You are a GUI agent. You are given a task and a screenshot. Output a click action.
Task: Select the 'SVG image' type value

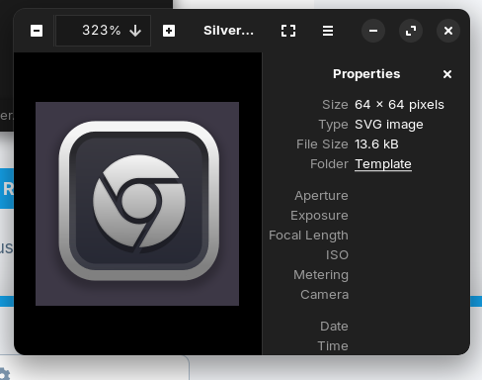coord(389,125)
